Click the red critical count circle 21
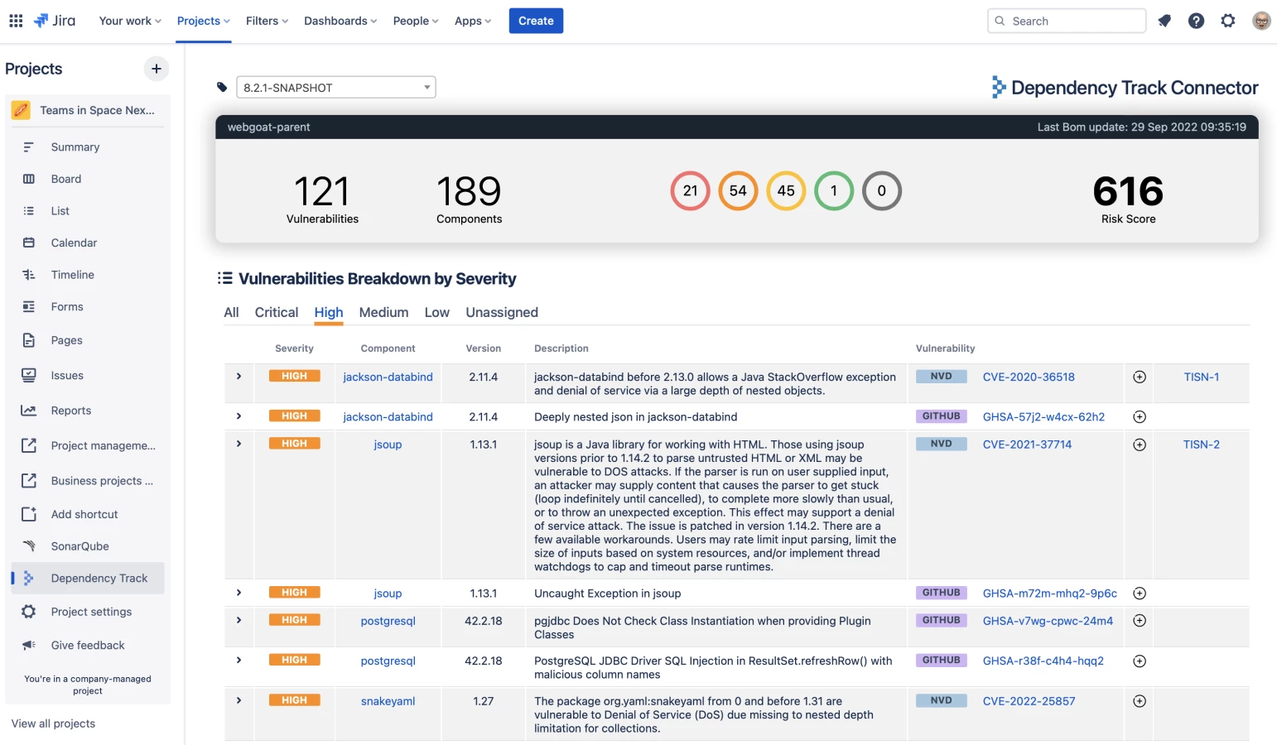Viewport: 1277px width, 745px height. [690, 191]
